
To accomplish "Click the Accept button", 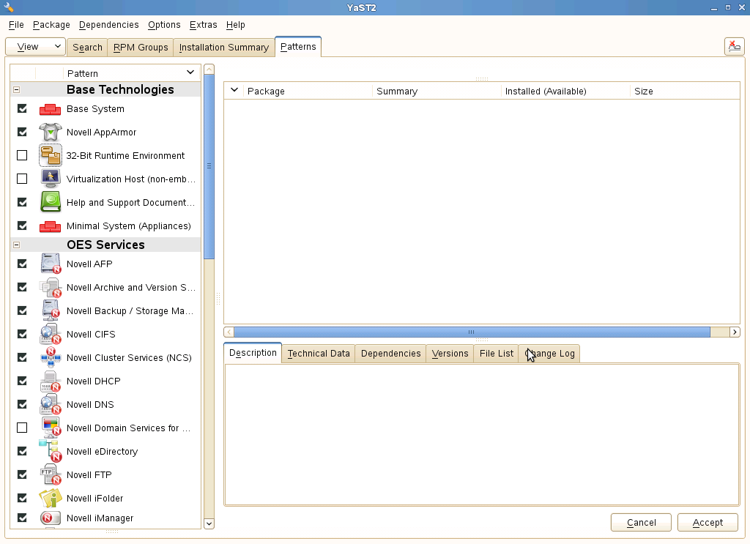I will click(x=707, y=522).
